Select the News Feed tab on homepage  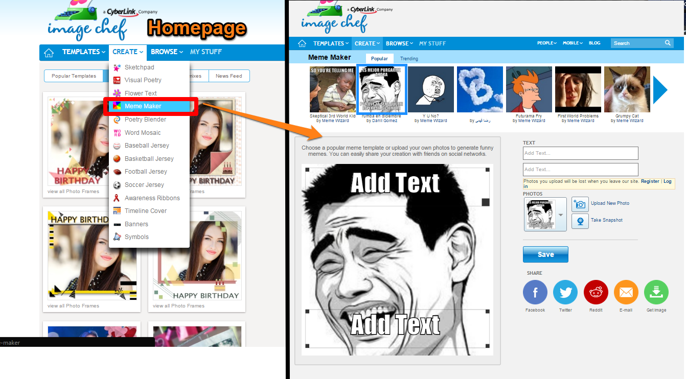[x=228, y=76]
